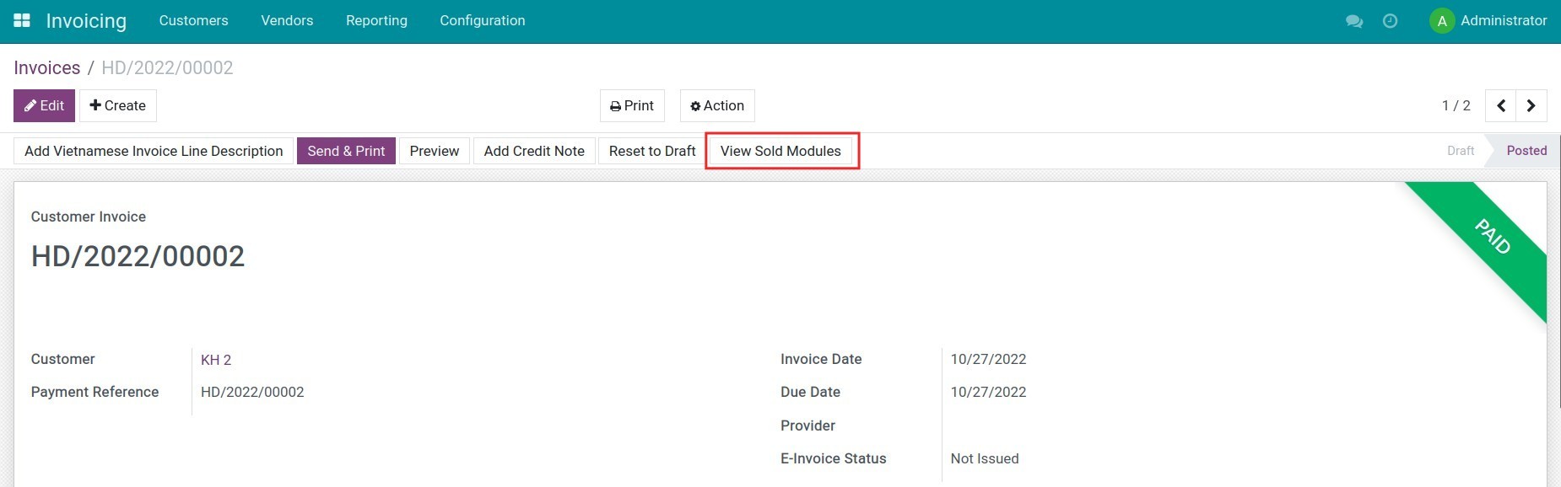Click the Customer Invoice label
Viewport: 1561px width, 487px height.
(x=89, y=217)
